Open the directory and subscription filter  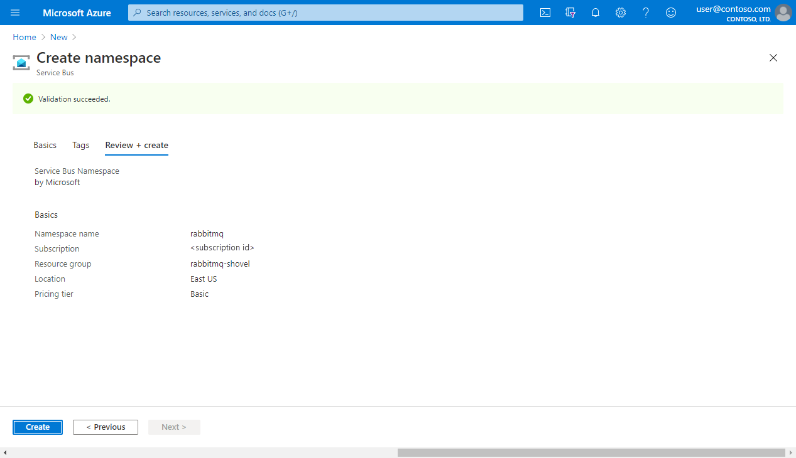click(570, 13)
